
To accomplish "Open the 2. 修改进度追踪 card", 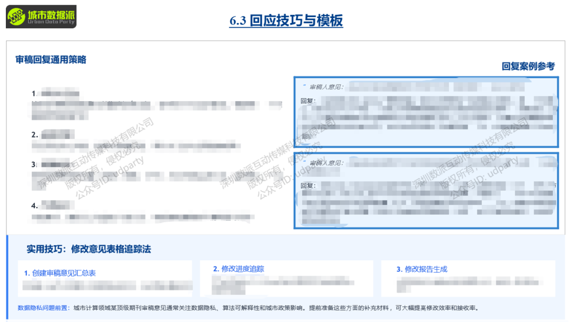I will [x=238, y=269].
